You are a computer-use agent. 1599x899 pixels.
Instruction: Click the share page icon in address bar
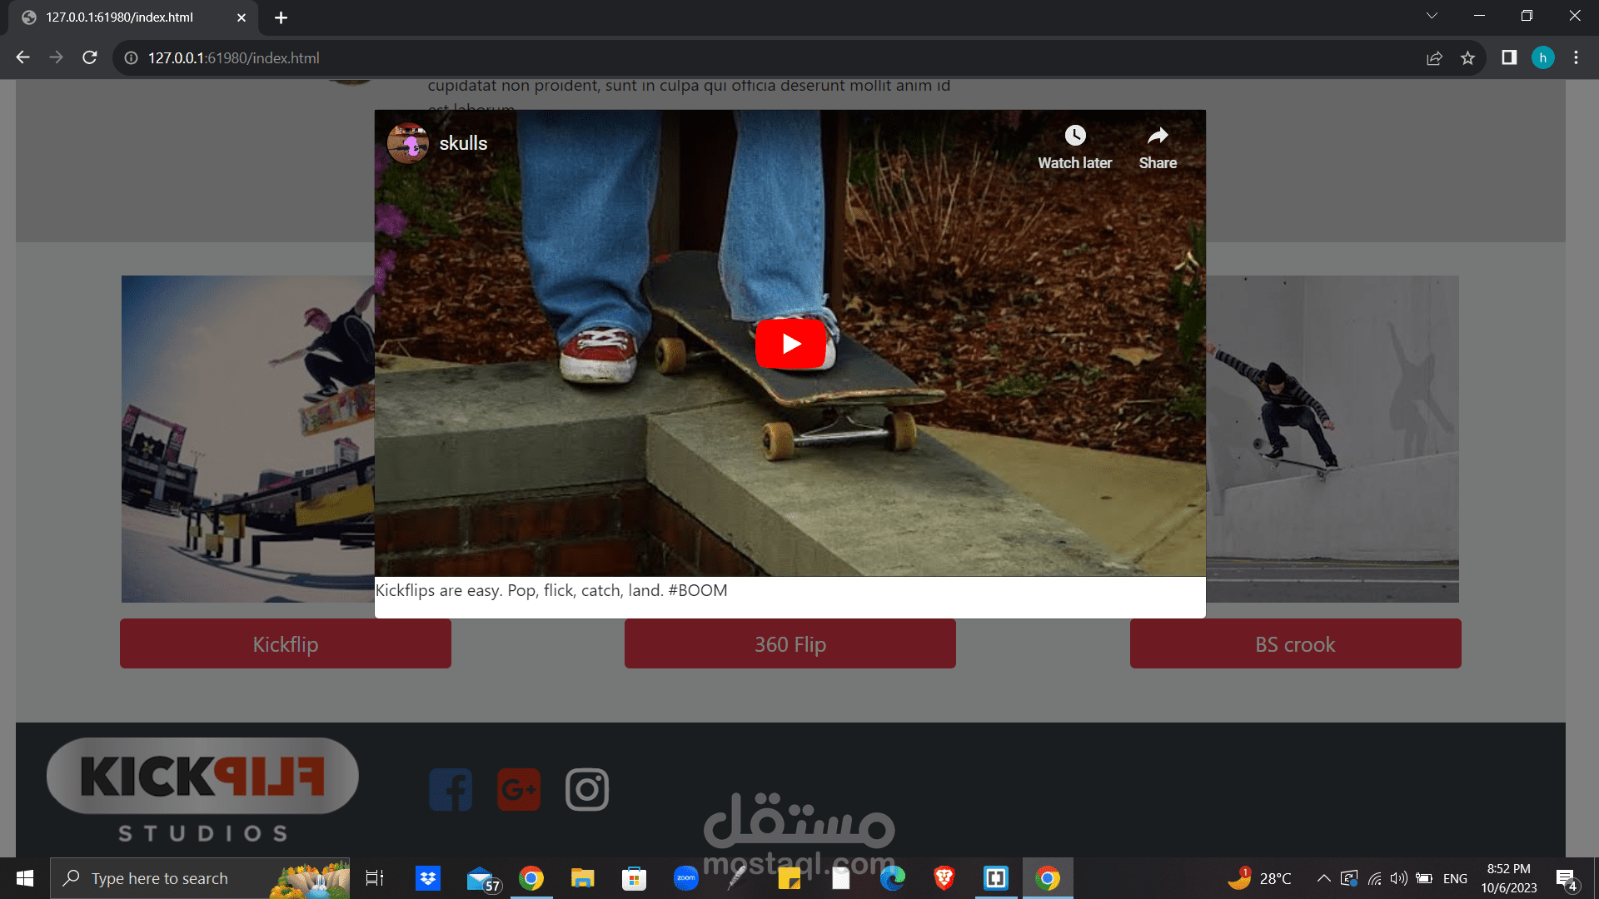click(1434, 58)
